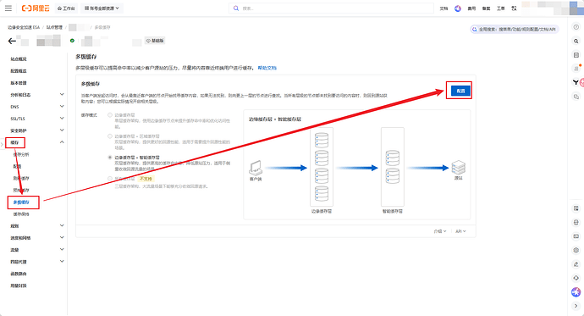Open 函数路由 in the sidebar
Screen dimensions: 584x316
click(19, 274)
